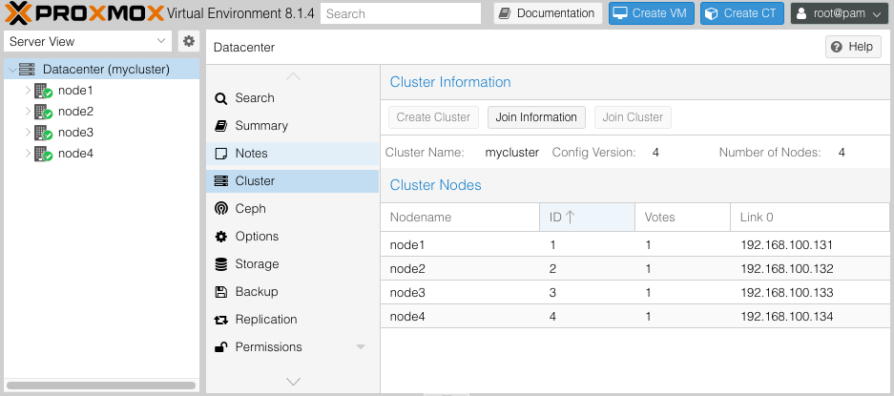Open the Ceph menu item
This screenshot has height=396, width=894.
coord(293,209)
